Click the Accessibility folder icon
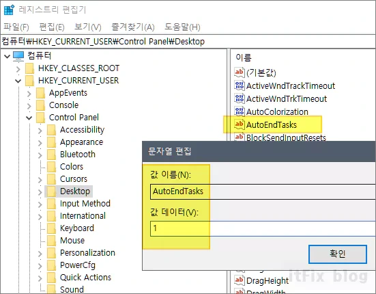 (x=51, y=130)
